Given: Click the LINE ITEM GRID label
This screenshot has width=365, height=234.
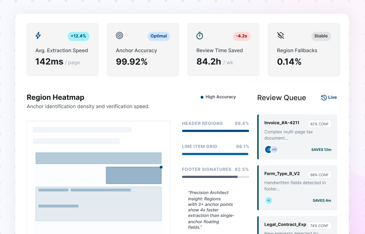Looking at the screenshot, I should click(x=200, y=146).
